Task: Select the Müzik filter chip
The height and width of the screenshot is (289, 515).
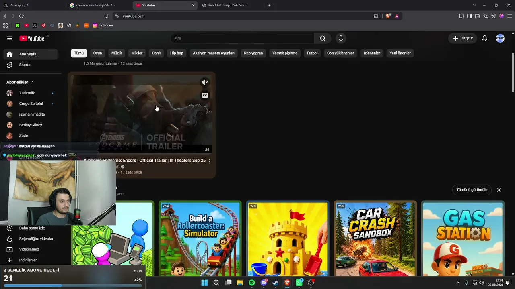Action: (117, 53)
